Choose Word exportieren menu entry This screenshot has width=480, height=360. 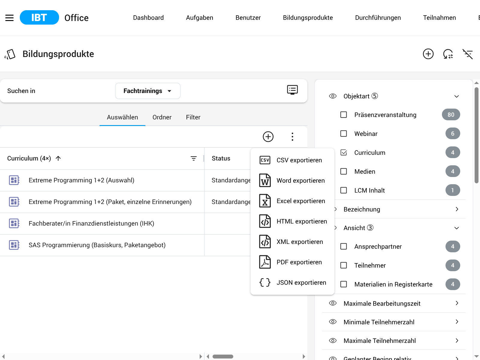(x=292, y=181)
